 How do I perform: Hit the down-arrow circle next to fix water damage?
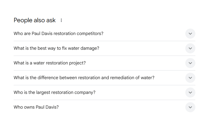pos(190,48)
